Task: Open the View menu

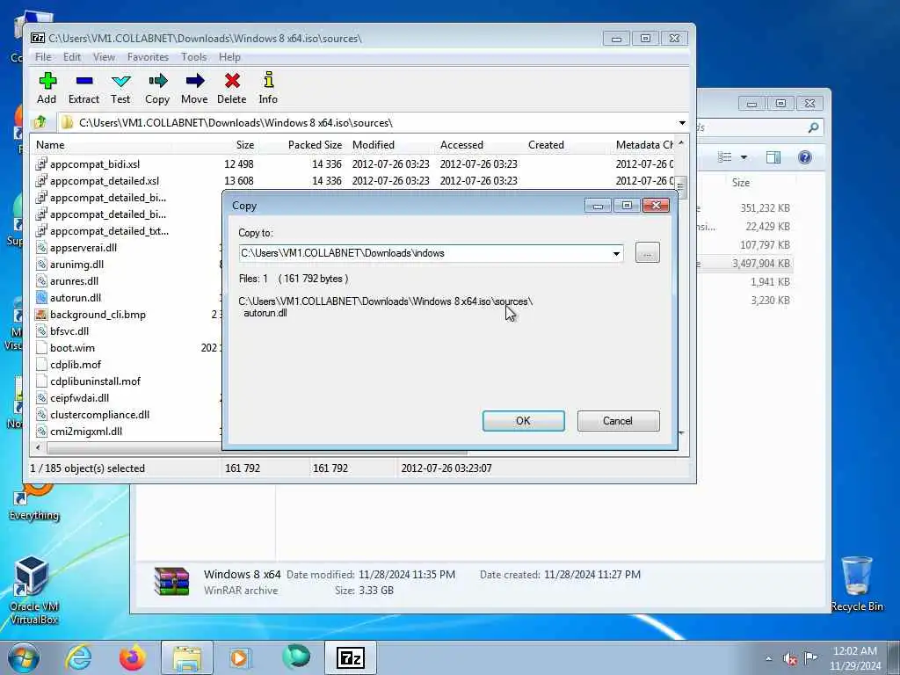Action: pos(104,57)
